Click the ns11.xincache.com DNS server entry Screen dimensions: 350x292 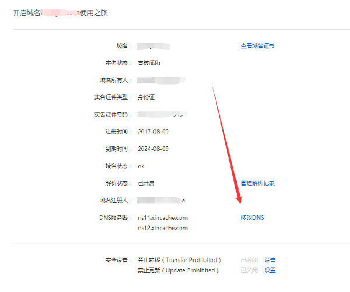point(163,217)
